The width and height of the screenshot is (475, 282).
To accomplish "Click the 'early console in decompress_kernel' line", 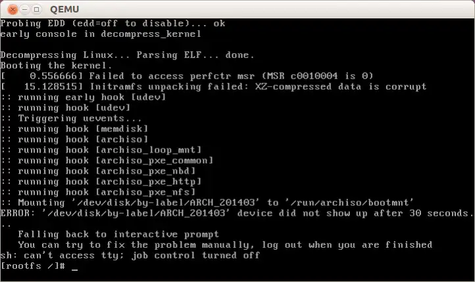I will pyautogui.click(x=101, y=34).
